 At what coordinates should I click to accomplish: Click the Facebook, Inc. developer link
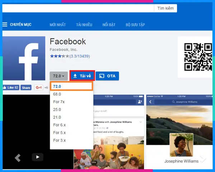63,49
